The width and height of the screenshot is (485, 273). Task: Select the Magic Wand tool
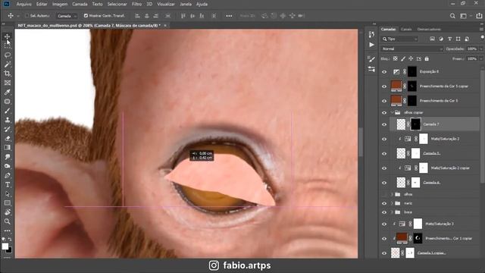pyautogui.click(x=8, y=64)
